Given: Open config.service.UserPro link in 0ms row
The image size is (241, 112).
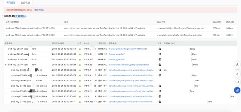Looking at the screenshot, I should 131,91.
